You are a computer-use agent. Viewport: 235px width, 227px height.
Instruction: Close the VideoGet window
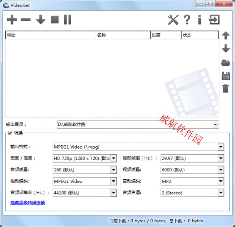click(x=224, y=4)
